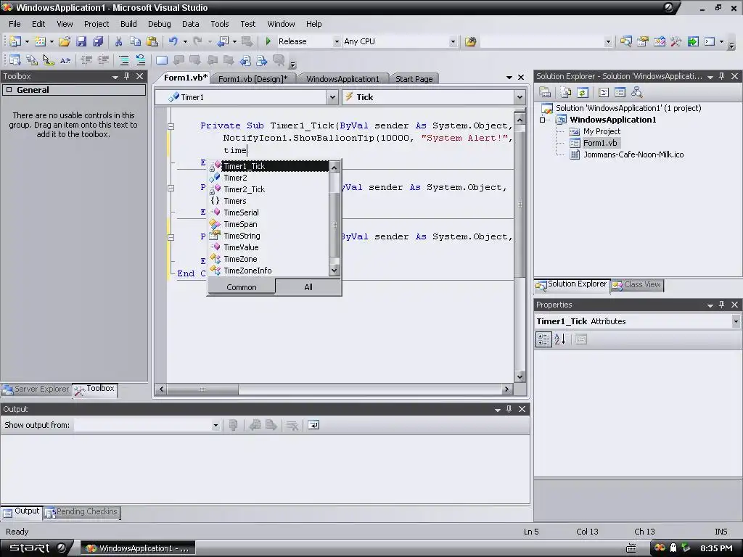Viewport: 743px width, 557px height.
Task: Toggle auto-hide pin on Properties panel
Action: (722, 305)
